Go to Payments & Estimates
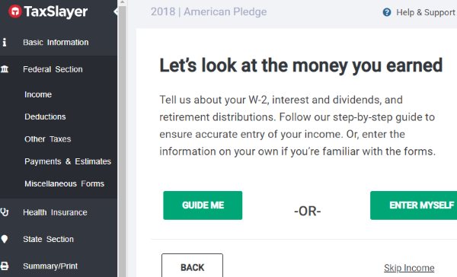This screenshot has height=277, width=457. 68,161
